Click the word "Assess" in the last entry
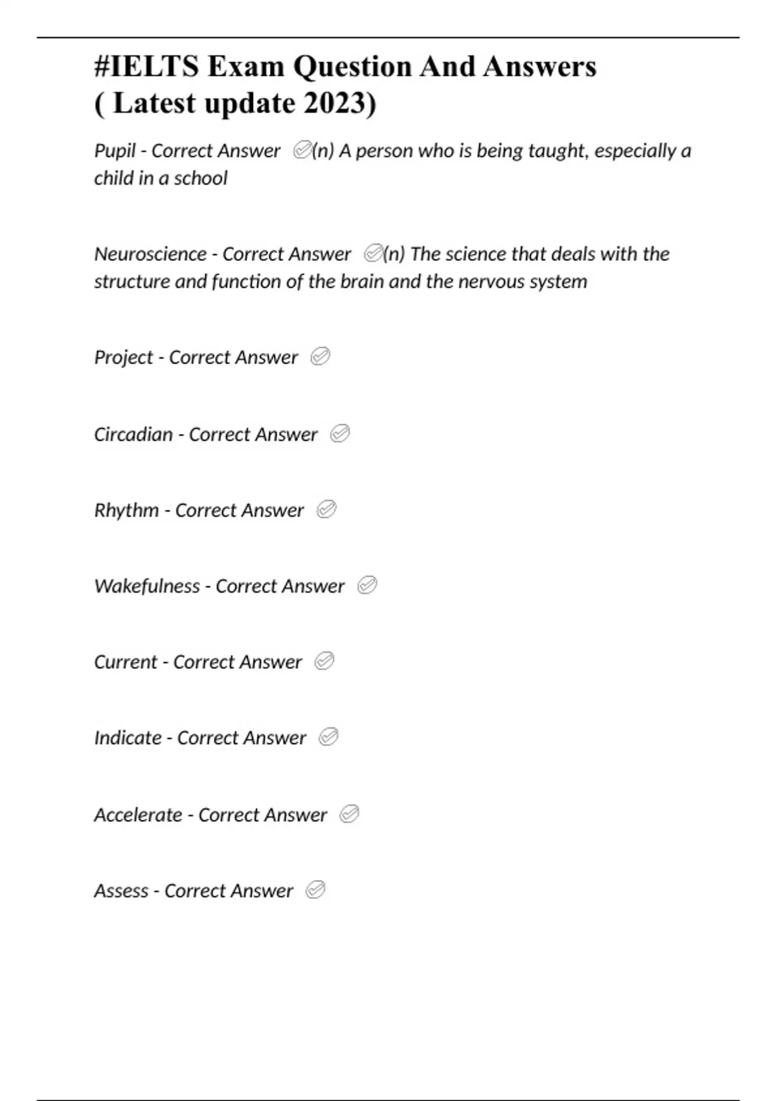 coord(121,891)
